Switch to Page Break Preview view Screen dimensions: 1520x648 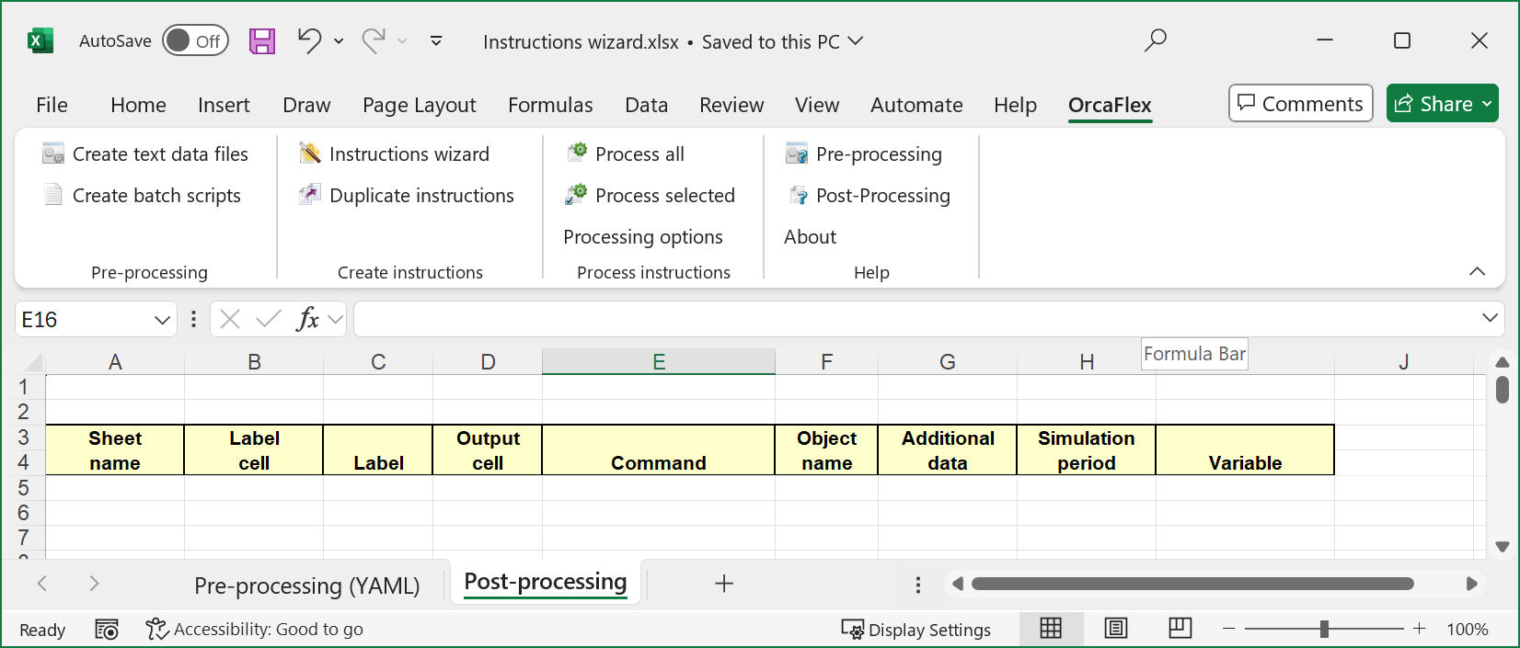tap(1180, 629)
